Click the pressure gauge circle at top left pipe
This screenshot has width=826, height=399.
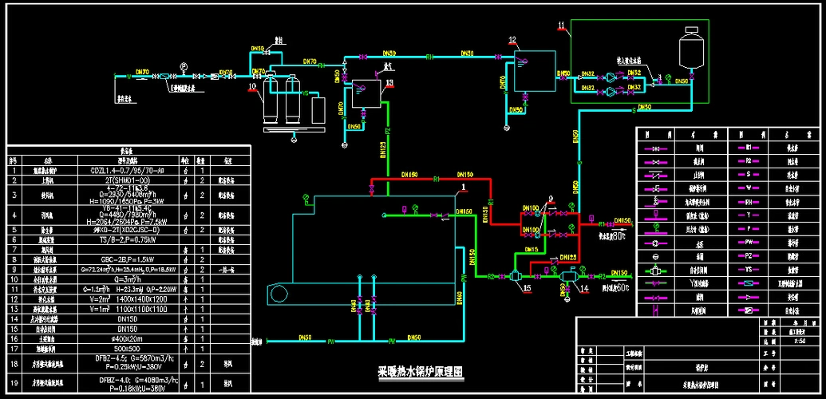click(x=184, y=66)
